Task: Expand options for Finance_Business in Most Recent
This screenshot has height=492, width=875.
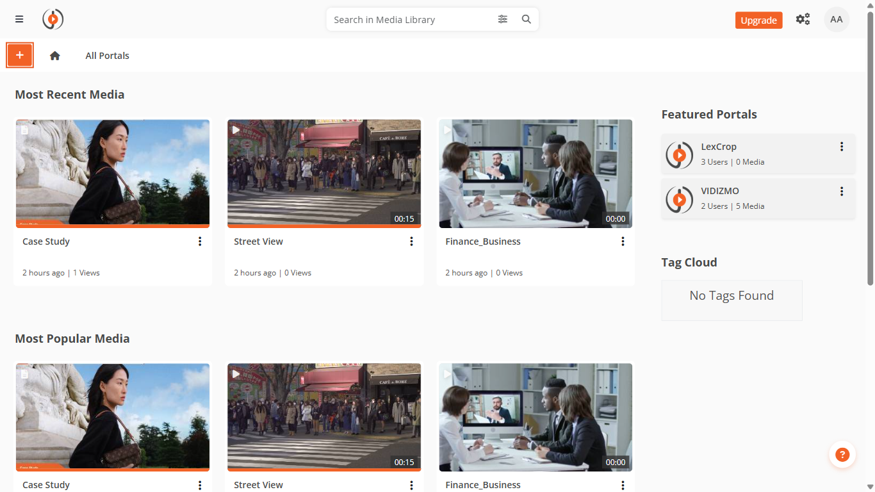Action: (623, 242)
